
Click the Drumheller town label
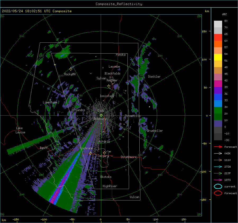point(155,131)
